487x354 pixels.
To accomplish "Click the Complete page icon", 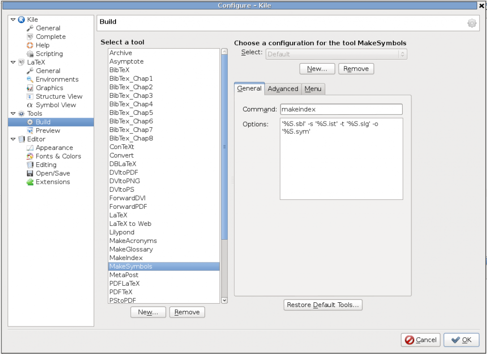I will (30, 37).
